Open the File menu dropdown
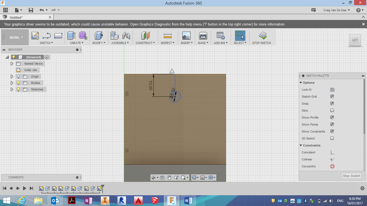Viewport: 367px width, 206px height. tap(19, 10)
